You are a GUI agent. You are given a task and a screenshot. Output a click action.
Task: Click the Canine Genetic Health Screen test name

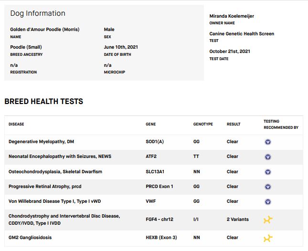click(x=242, y=34)
